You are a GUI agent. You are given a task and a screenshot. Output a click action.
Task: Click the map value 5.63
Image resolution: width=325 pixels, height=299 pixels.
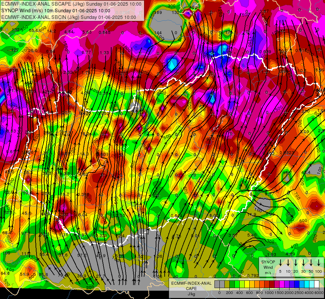[87, 32]
